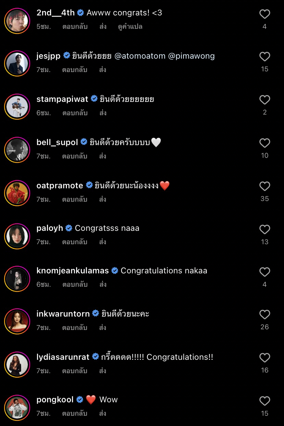Tap the heart on pongkool's Wow comment
The image size is (284, 426).
point(264,401)
